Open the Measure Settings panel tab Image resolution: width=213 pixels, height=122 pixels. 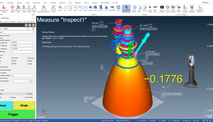29,22
